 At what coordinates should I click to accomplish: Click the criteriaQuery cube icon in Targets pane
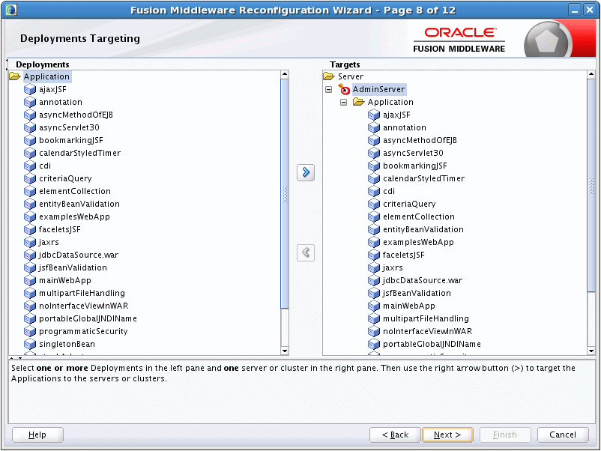pos(374,204)
